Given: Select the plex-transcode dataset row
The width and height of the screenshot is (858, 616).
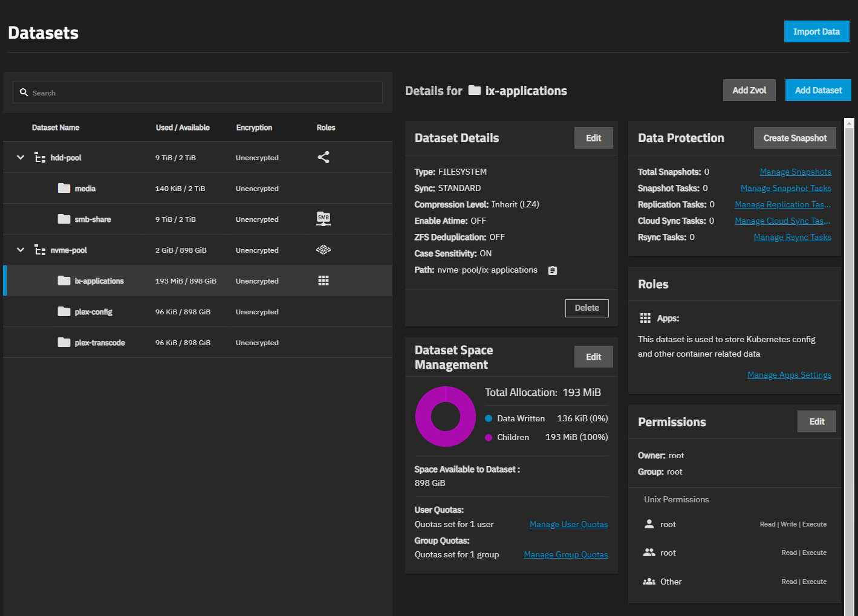Looking at the screenshot, I should [x=198, y=342].
